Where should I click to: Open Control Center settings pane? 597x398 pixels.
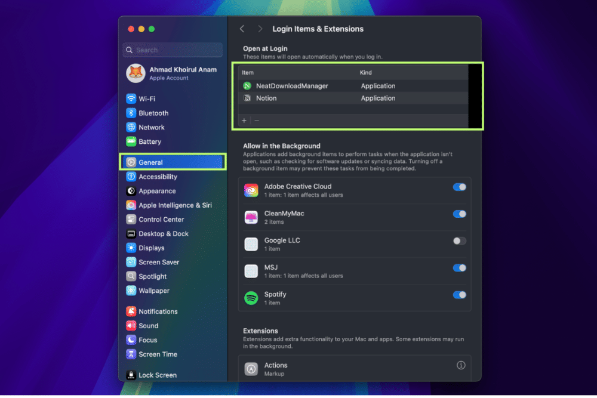(161, 219)
